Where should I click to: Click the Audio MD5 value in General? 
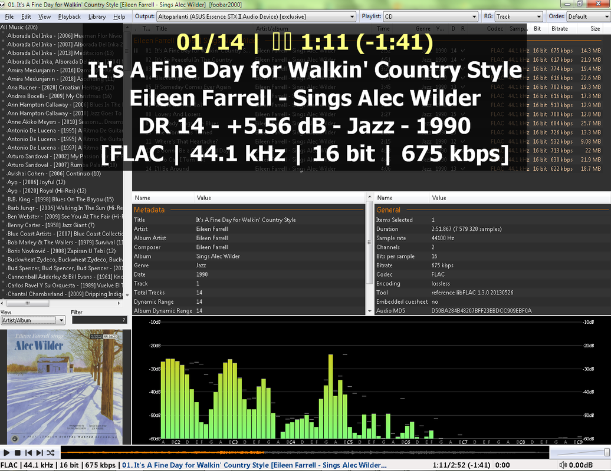click(481, 311)
